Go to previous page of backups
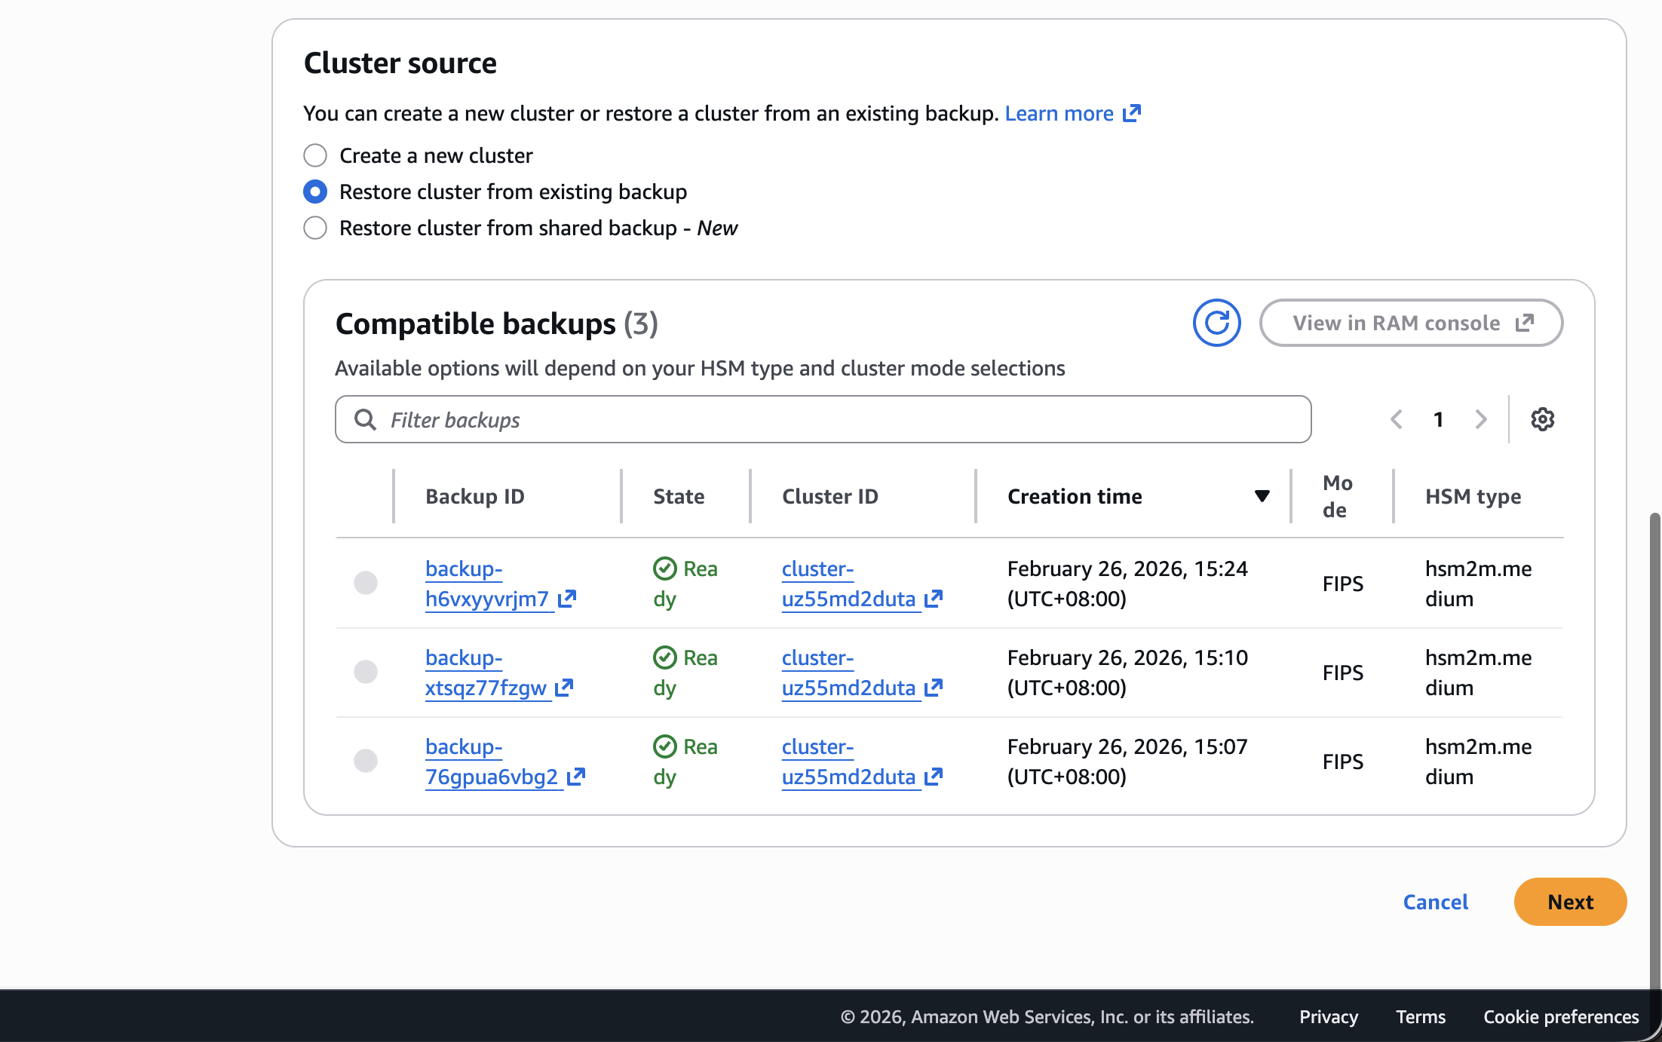Screen dimensions: 1662x1042 tap(1397, 419)
